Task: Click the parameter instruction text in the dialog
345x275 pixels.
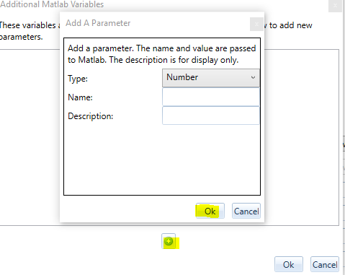Action: pyautogui.click(x=162, y=54)
